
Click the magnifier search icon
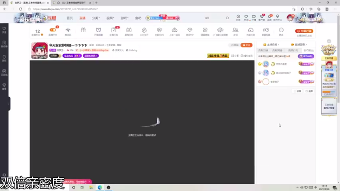(227, 18)
